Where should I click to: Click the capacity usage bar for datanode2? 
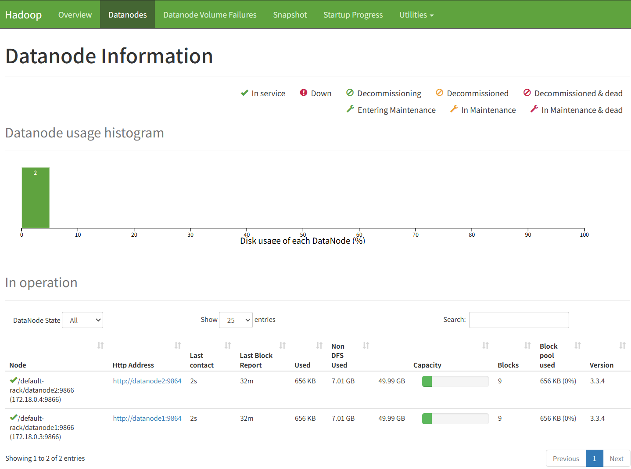click(x=455, y=382)
